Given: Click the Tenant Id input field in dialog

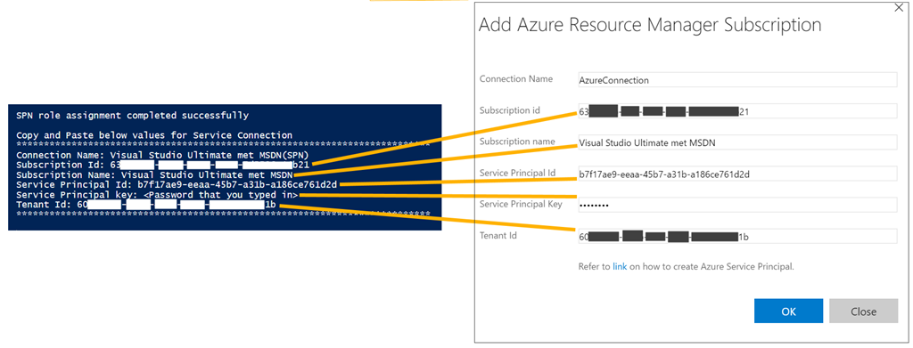Looking at the screenshot, I should coord(736,237).
